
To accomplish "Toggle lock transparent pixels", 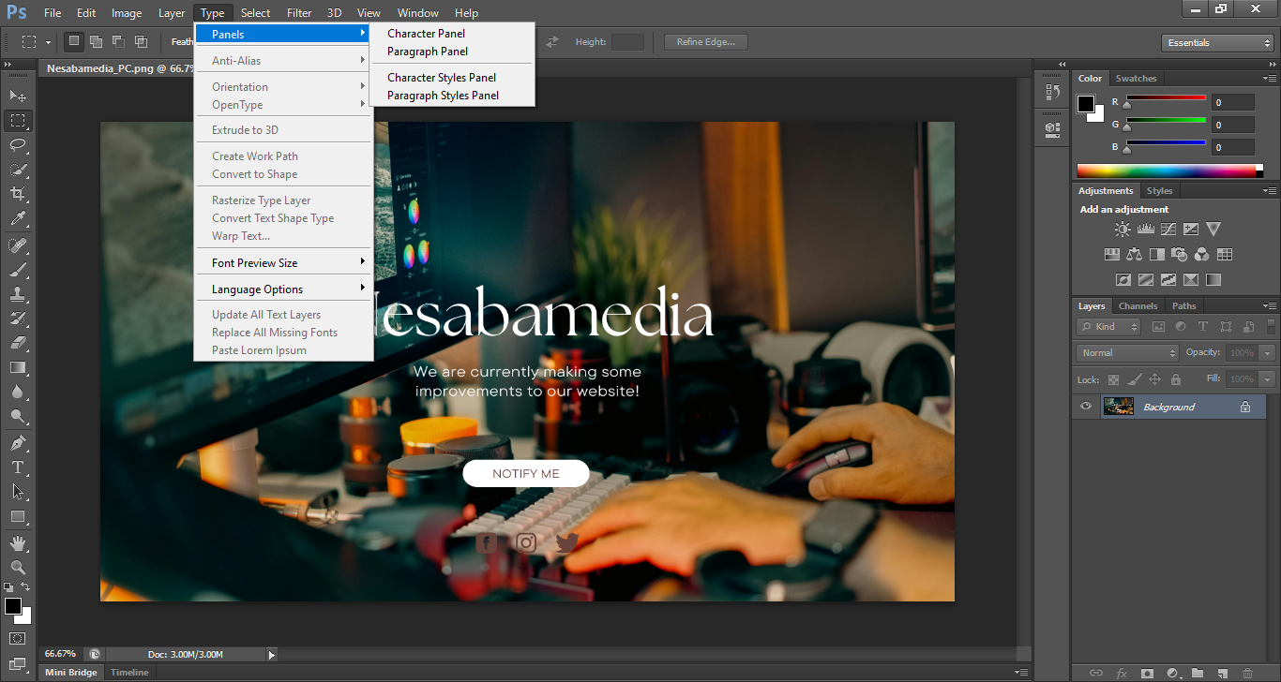I will click(1113, 379).
